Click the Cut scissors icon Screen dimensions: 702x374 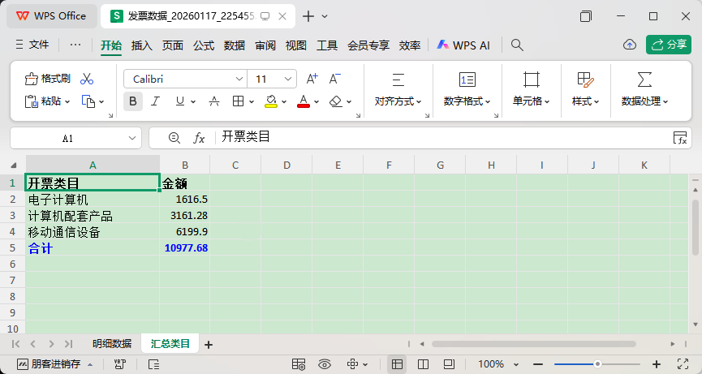[87, 80]
